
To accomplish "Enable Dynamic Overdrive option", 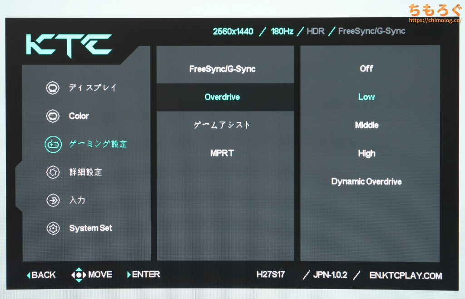I will [366, 182].
